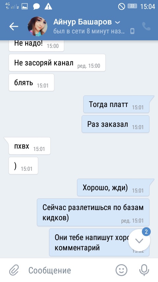Image resolution: width=158 pixels, height=282 pixels.
Task: Jump to newest messages with down arrow
Action: [x=139, y=240]
